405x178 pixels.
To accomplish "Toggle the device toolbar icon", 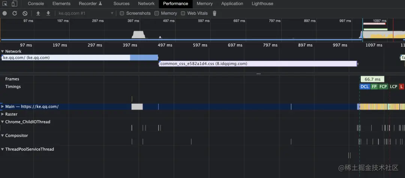I will [15, 4].
